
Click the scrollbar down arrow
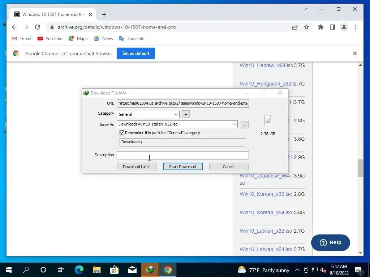coord(360,253)
